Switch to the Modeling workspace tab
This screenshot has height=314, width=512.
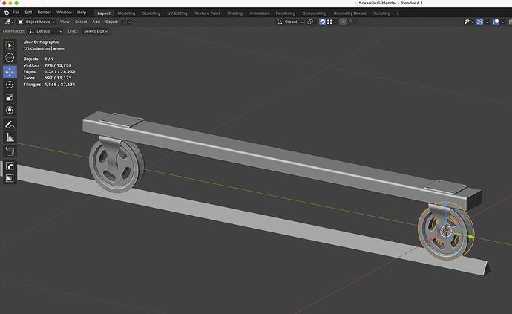(126, 13)
